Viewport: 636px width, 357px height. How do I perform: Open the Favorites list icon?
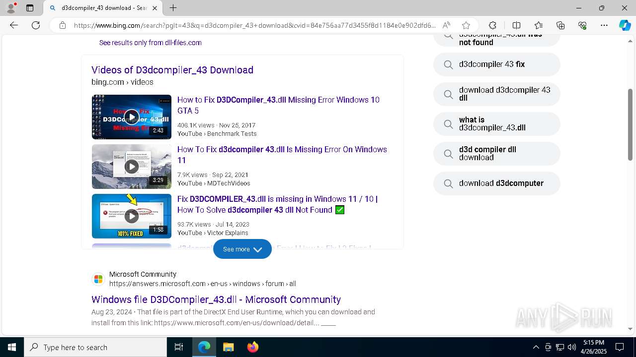click(539, 25)
